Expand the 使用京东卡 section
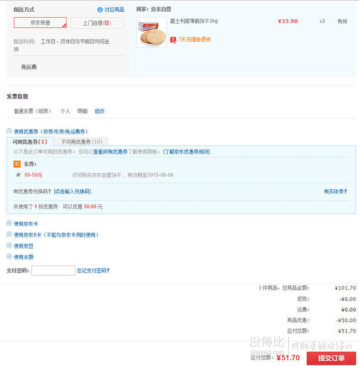359x366 pixels. 9,223
